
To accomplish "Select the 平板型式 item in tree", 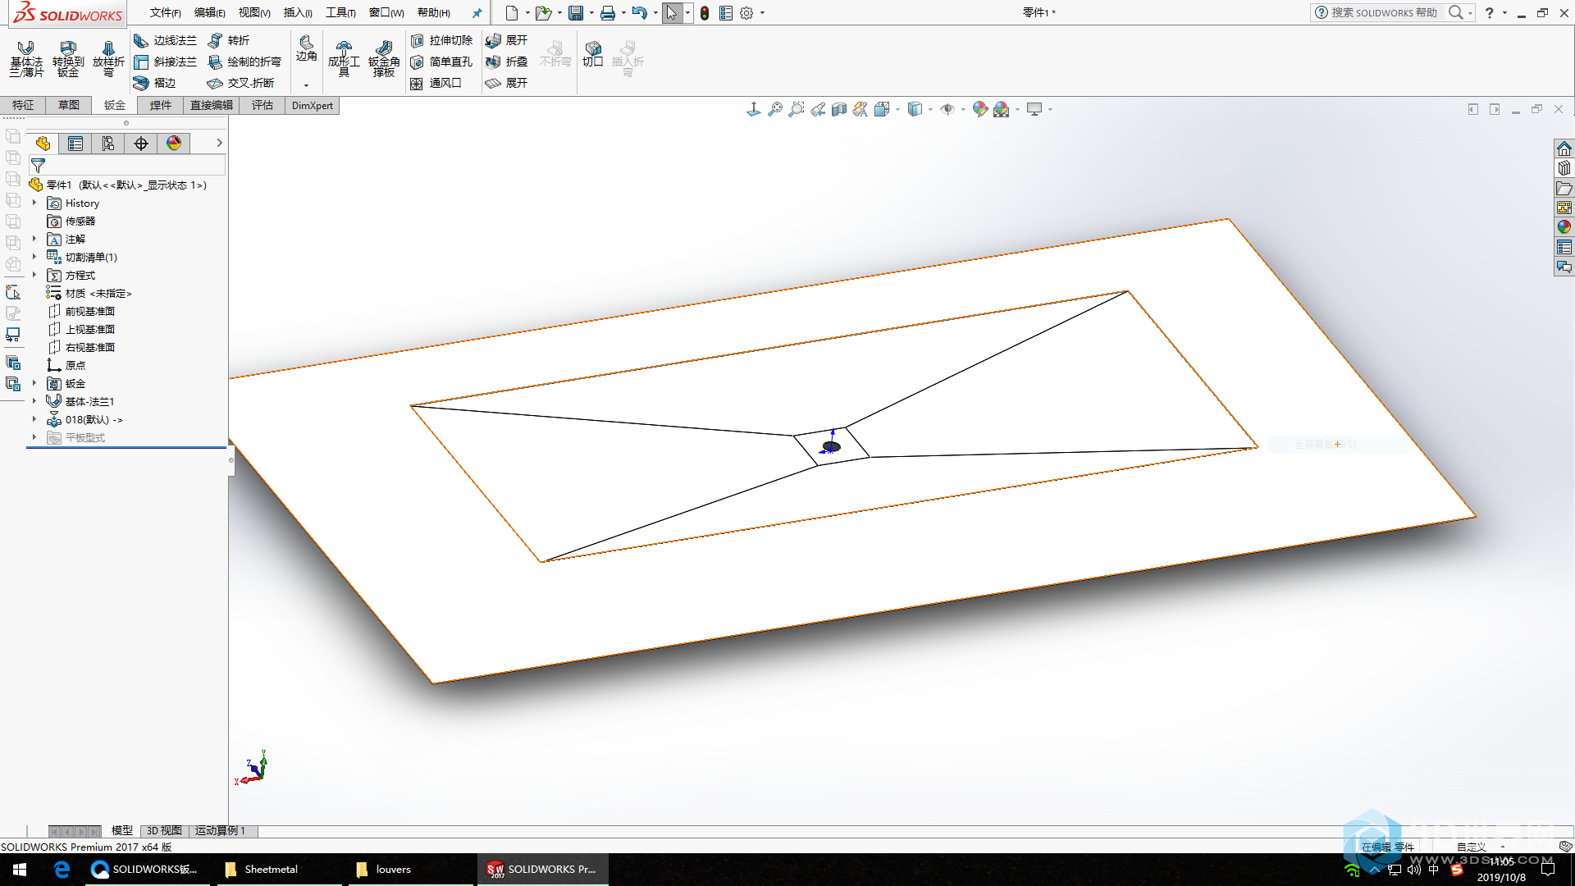I will (77, 437).
